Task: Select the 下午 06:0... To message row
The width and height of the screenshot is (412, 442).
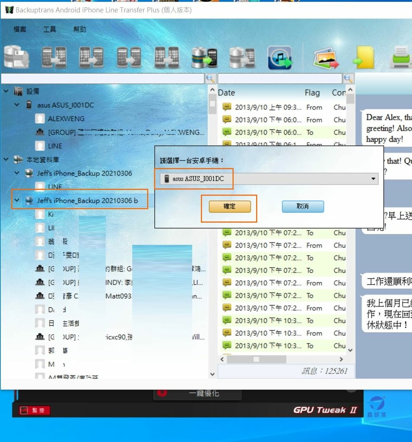Action: click(x=283, y=132)
